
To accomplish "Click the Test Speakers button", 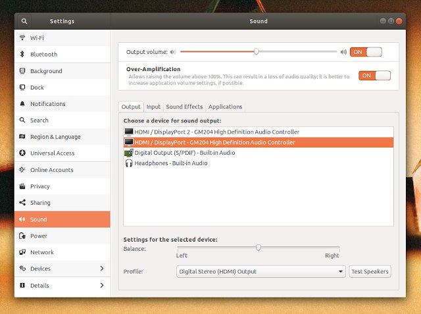I will (x=370, y=272).
